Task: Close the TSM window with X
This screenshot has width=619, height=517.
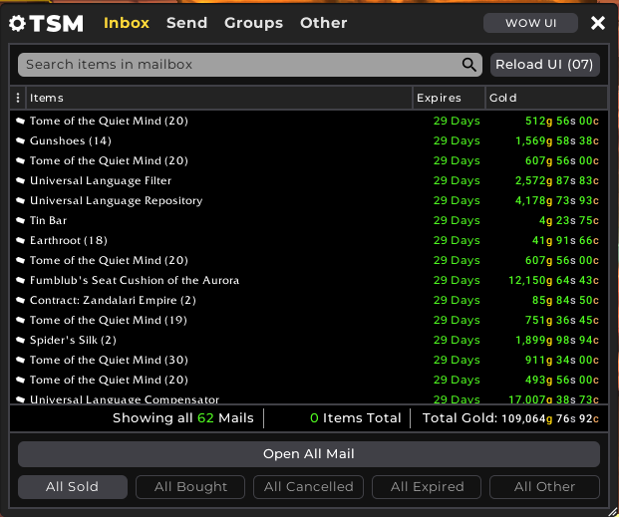Action: coord(597,23)
